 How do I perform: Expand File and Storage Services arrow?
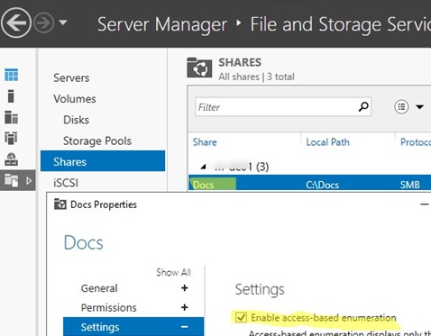[x=29, y=181]
